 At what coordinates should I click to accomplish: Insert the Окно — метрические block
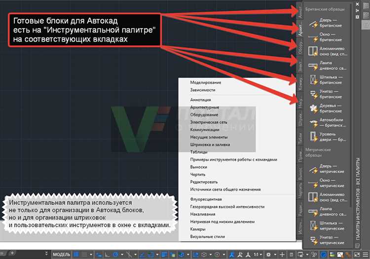[x=327, y=183]
